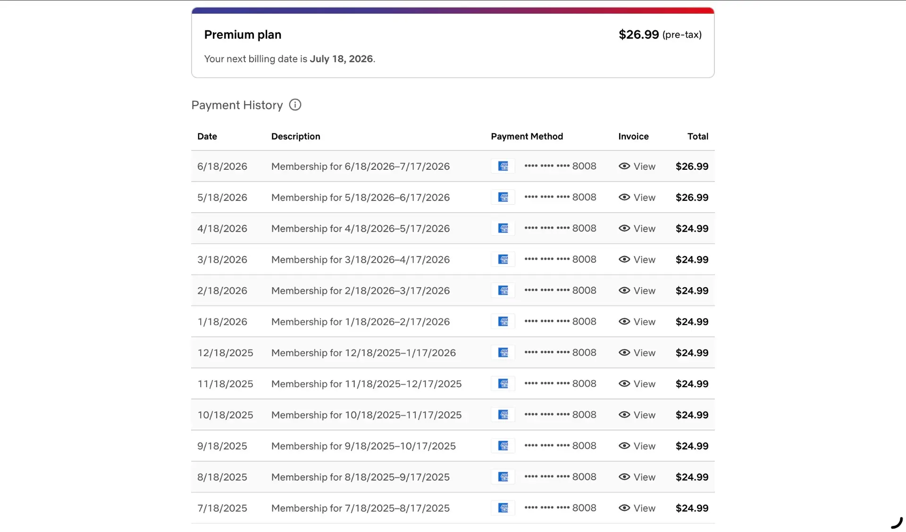The image size is (906, 532).
Task: Select the Premium plan card
Action: pos(453,42)
